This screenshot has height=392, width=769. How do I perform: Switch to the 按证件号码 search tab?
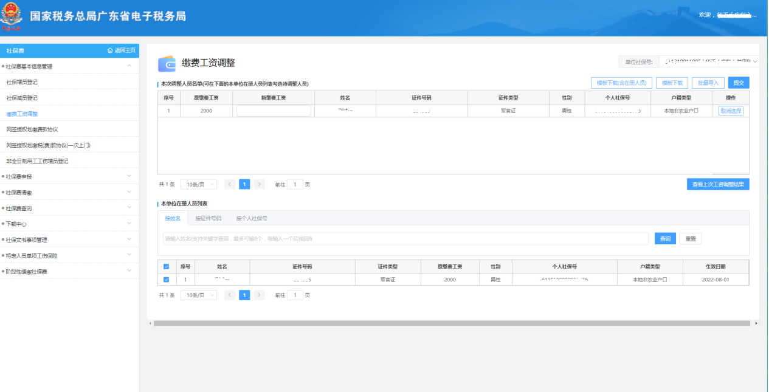(x=208, y=218)
